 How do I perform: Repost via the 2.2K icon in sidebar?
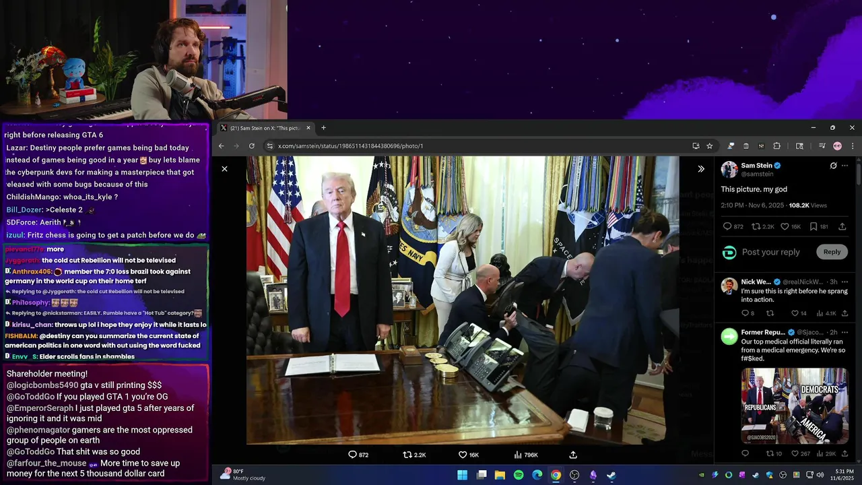point(762,226)
